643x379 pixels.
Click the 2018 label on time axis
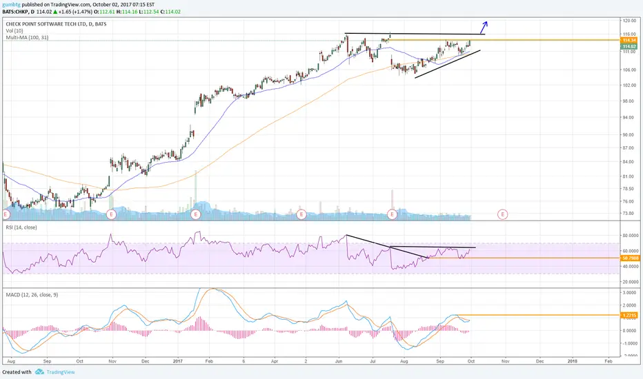click(x=572, y=361)
